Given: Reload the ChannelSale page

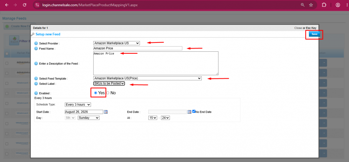Looking at the screenshot, I should (x=25, y=5).
